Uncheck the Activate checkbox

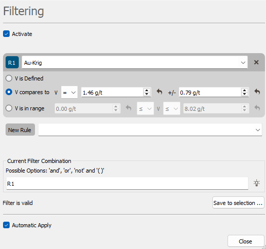(6, 34)
